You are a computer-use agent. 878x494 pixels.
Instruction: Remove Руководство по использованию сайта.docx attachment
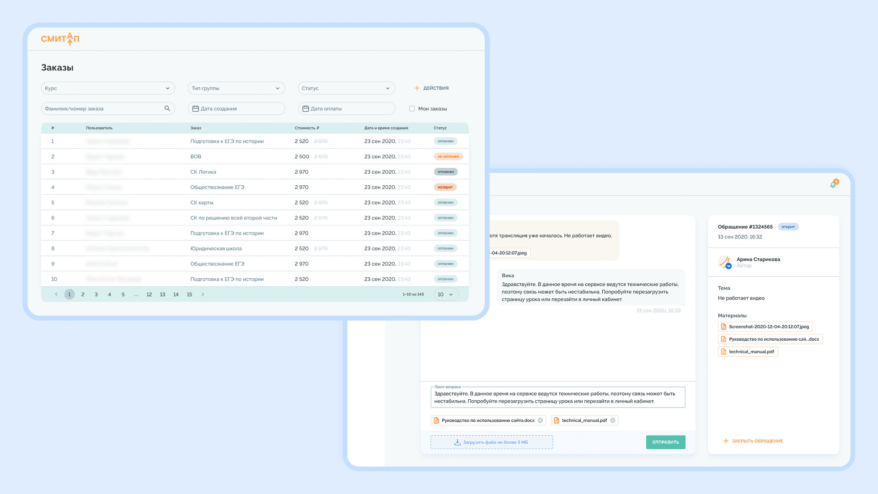click(x=540, y=420)
